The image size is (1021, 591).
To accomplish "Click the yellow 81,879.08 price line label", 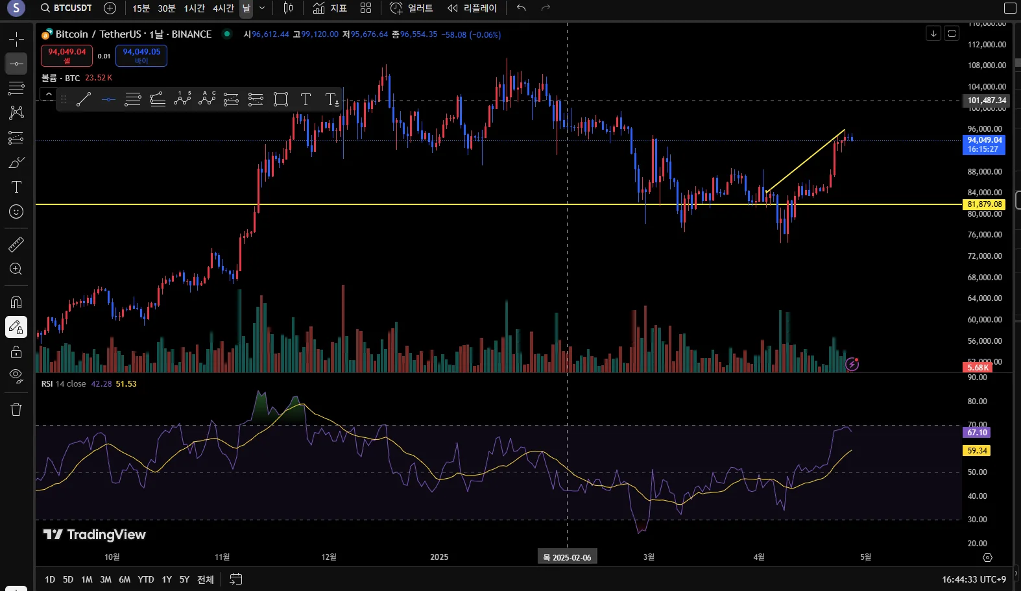I will tap(984, 204).
